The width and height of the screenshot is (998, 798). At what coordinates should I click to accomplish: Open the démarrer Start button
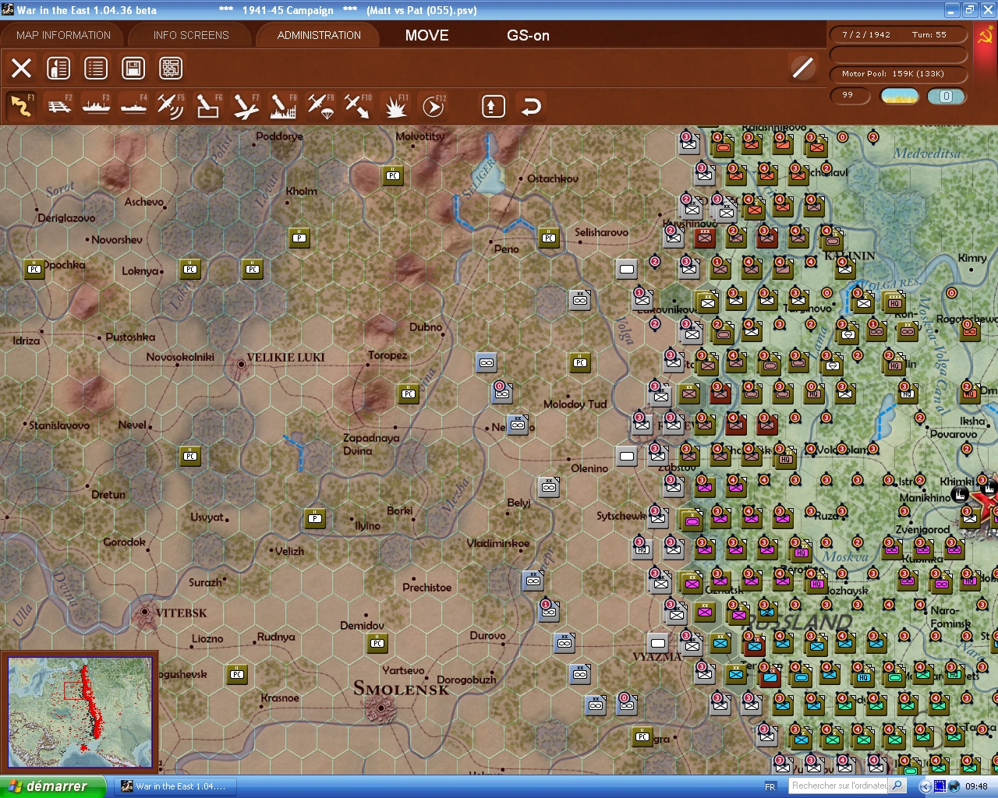52,786
